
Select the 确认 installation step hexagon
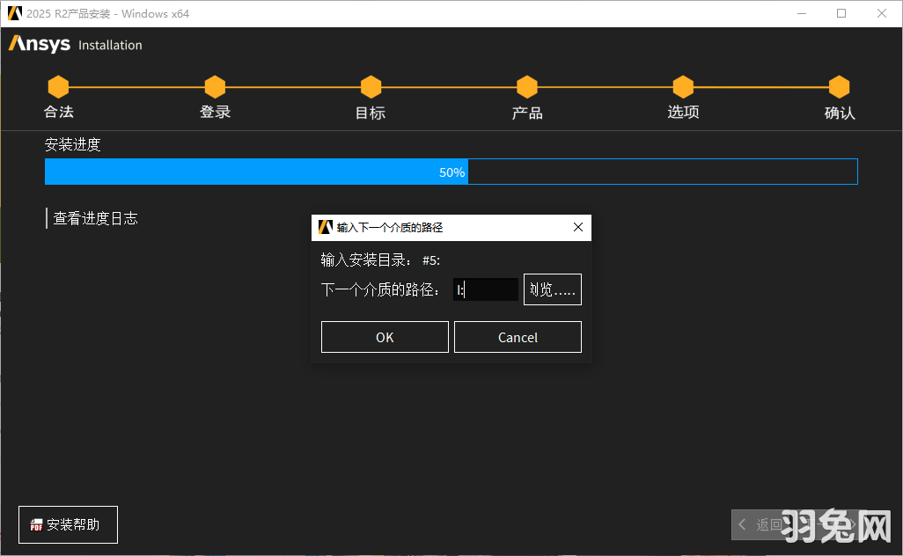click(839, 86)
